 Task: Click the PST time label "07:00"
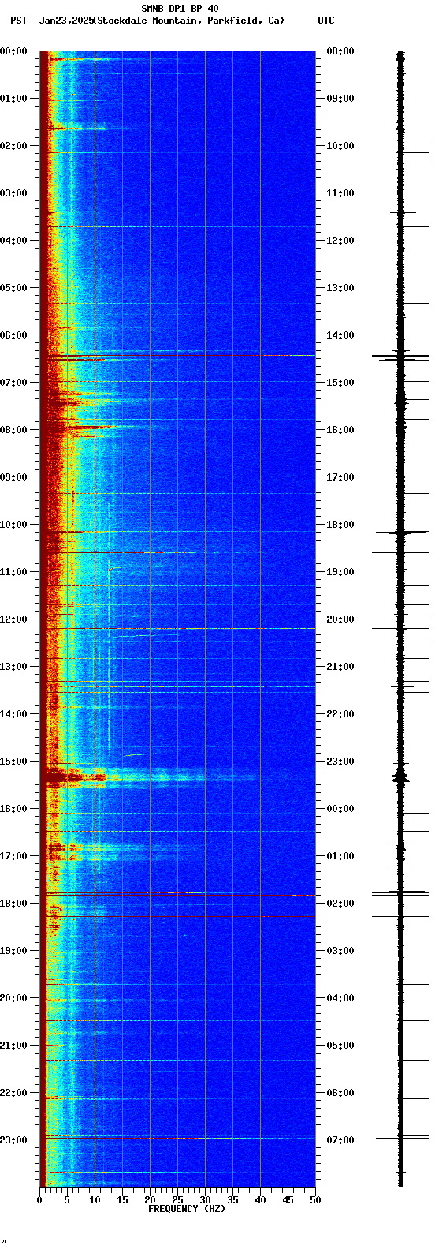pos(14,382)
